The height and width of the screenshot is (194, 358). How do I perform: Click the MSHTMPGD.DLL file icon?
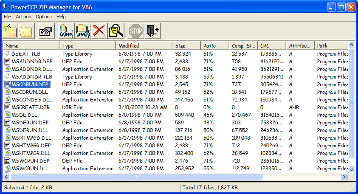(x=7, y=138)
